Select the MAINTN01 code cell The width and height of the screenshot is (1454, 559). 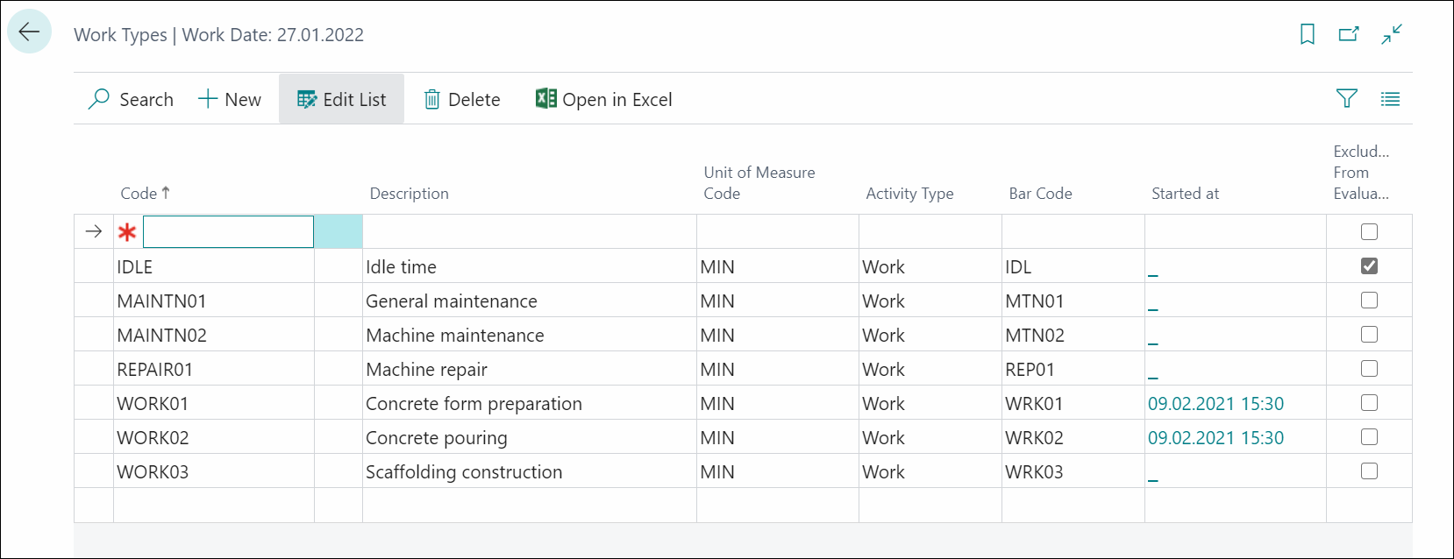coord(214,301)
